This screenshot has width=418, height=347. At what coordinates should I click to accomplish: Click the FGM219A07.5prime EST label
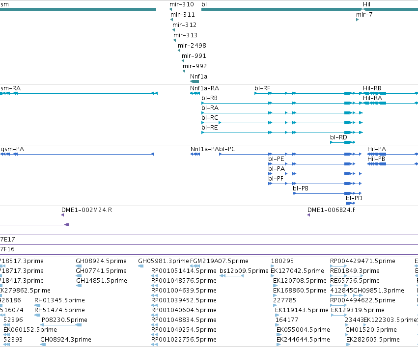[x=219, y=261]
